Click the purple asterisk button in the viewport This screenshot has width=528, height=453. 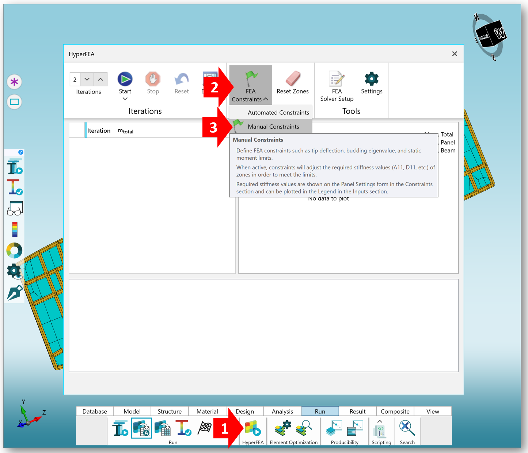14,82
